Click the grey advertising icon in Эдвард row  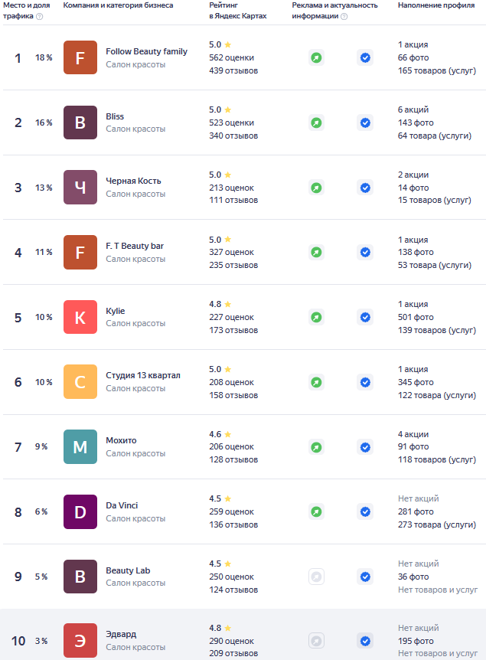point(316,641)
